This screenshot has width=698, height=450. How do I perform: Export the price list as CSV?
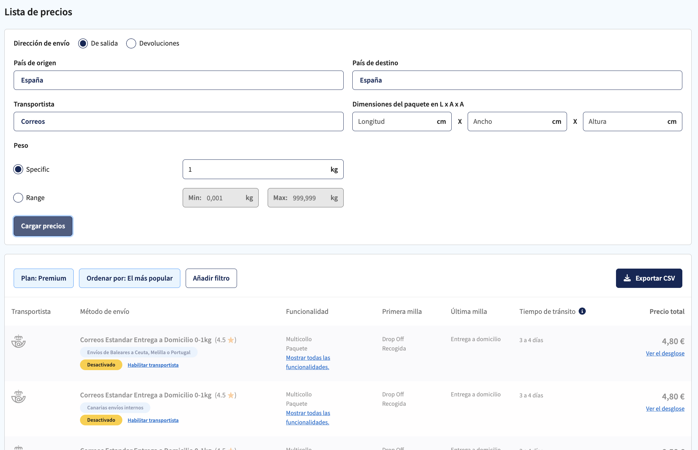point(649,278)
